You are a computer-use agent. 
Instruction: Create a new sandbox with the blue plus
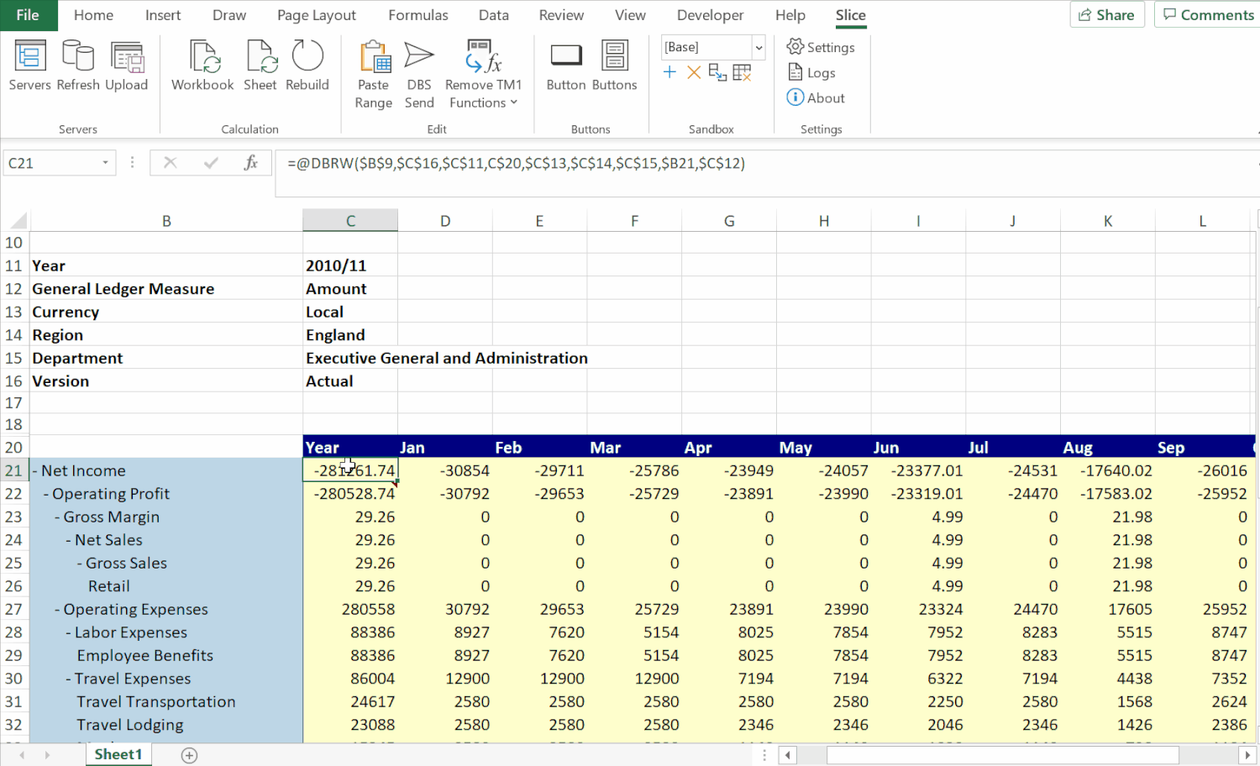[x=669, y=72]
